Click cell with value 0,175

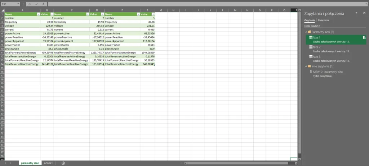tap(47, 29)
